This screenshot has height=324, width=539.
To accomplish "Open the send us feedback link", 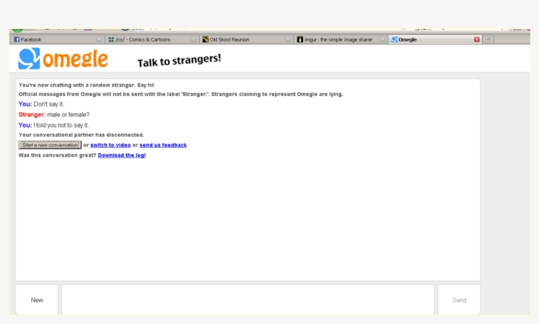I will click(x=163, y=145).
